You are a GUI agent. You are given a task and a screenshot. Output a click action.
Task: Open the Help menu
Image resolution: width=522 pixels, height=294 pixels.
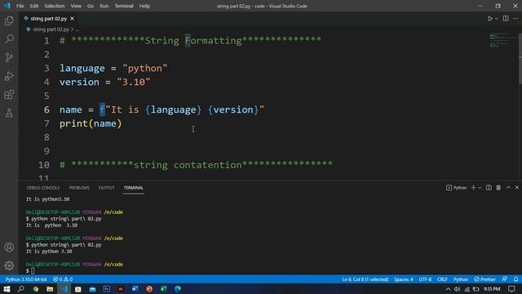click(x=144, y=6)
